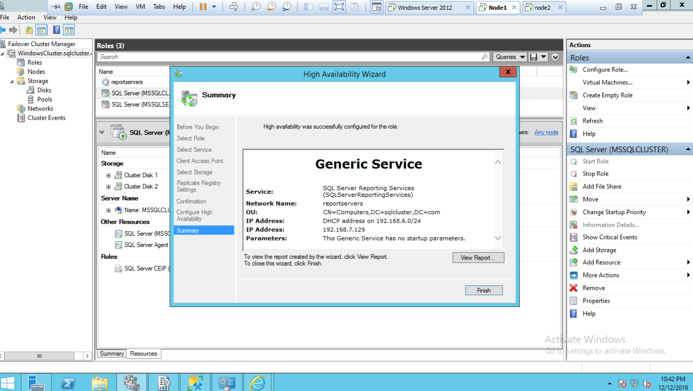Click the green forward arrow in MMC toolbar
Screen dimensions: 693x391
[13, 30]
